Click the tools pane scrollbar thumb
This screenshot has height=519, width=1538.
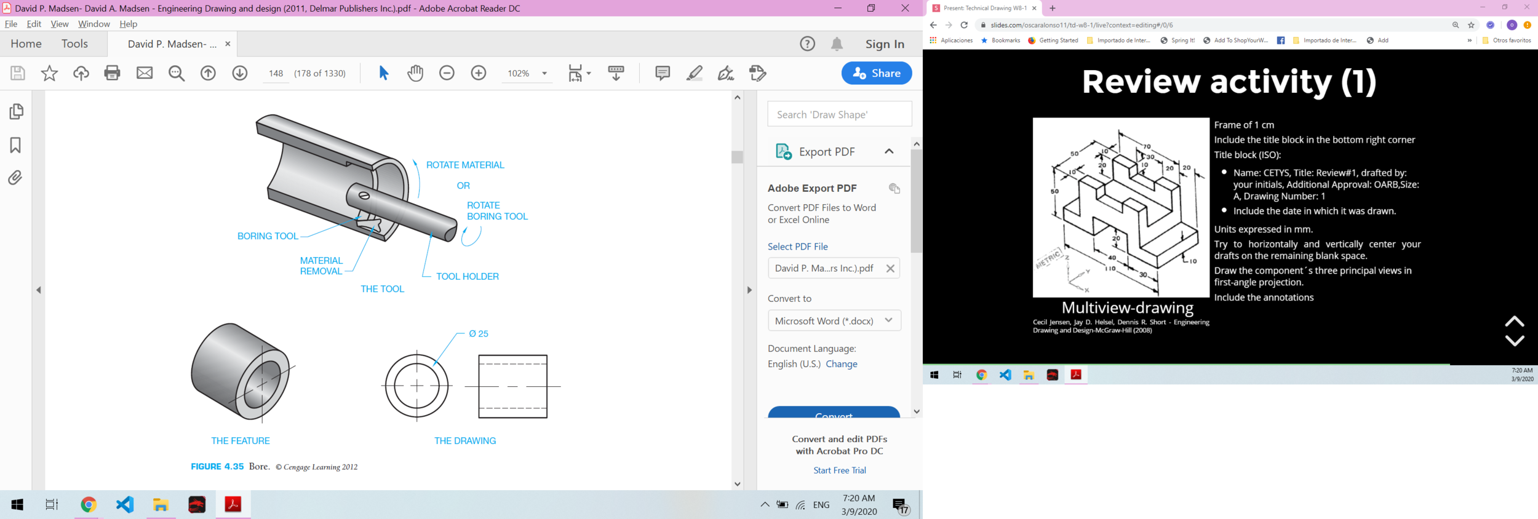coord(917,202)
